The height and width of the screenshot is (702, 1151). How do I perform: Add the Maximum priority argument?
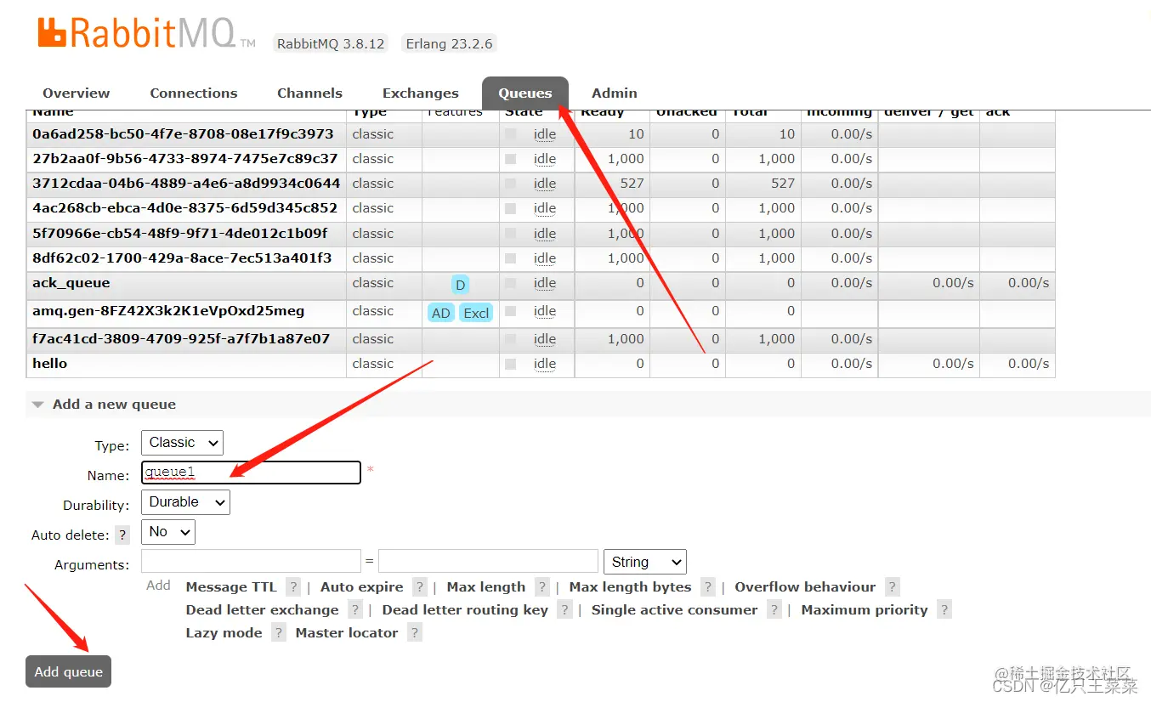865,610
